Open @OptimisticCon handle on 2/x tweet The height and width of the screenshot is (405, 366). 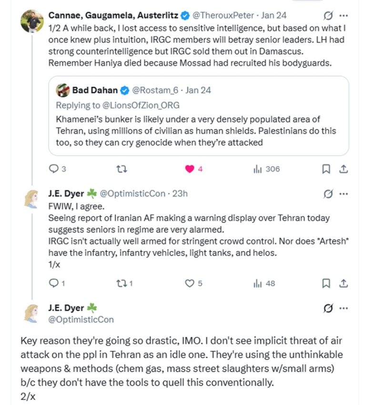point(81,319)
